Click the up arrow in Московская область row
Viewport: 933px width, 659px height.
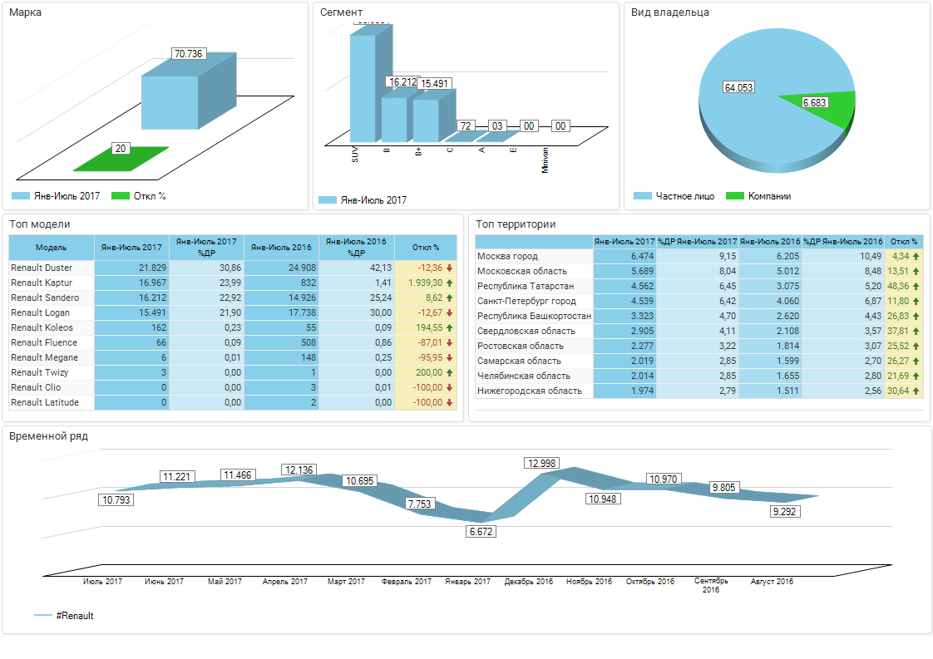pos(916,271)
